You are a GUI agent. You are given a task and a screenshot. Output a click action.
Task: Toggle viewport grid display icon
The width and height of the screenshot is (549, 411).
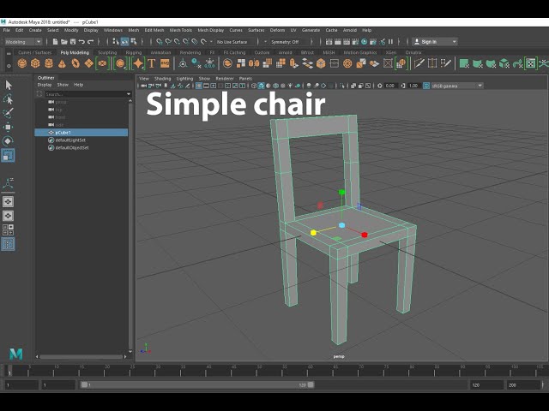click(x=199, y=86)
